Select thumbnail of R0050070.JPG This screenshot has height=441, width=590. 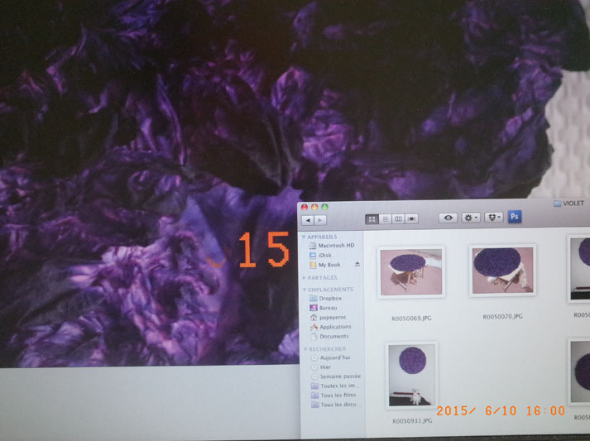tap(503, 271)
